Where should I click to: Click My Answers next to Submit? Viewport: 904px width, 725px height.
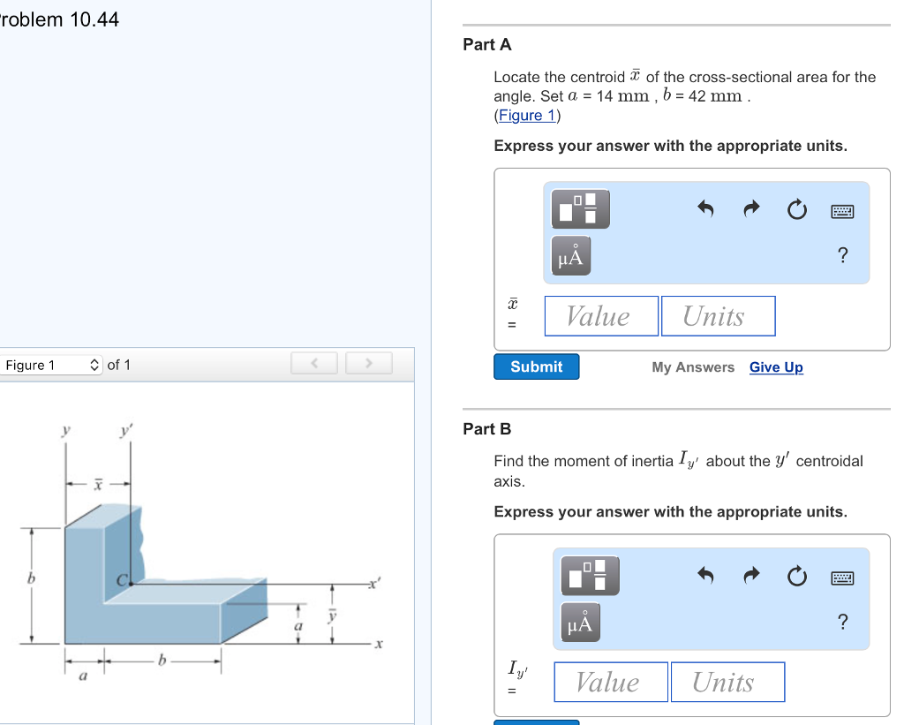(x=693, y=366)
